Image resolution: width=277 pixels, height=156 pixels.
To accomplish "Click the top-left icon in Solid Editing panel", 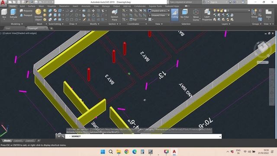I will [50, 11].
